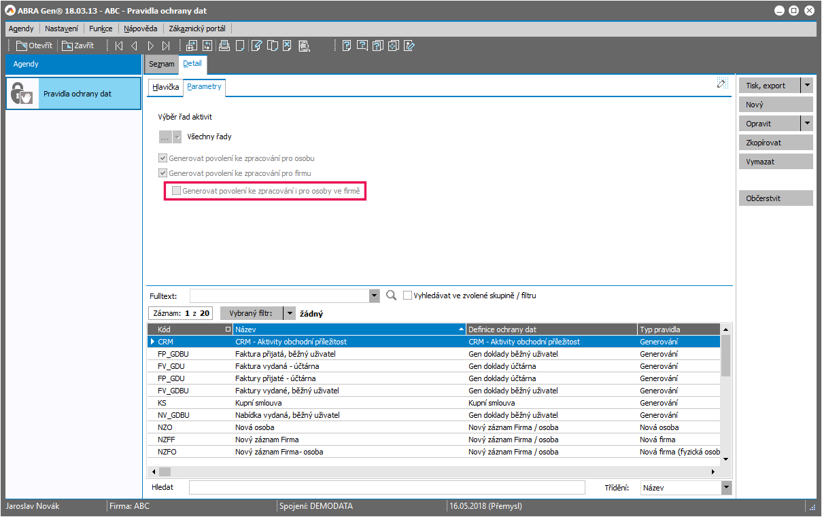The width and height of the screenshot is (822, 517).
Task: Open the Nastavení menu
Action: [x=61, y=29]
